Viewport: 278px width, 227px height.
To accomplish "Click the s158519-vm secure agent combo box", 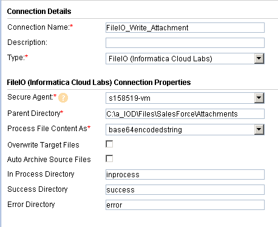I will pos(185,98).
